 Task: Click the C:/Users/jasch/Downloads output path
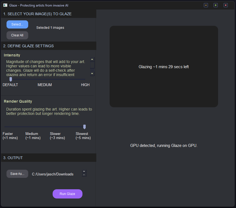(x=53, y=174)
